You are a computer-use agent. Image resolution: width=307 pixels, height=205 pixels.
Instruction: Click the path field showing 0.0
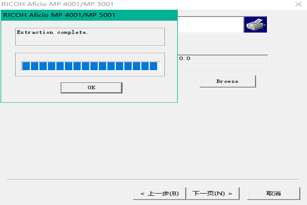click(x=223, y=59)
